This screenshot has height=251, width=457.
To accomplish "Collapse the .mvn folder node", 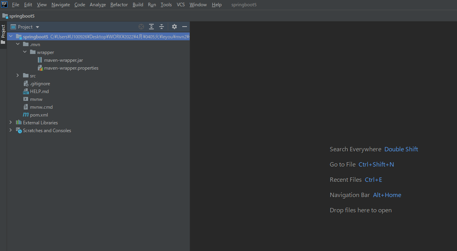I will [x=18, y=44].
